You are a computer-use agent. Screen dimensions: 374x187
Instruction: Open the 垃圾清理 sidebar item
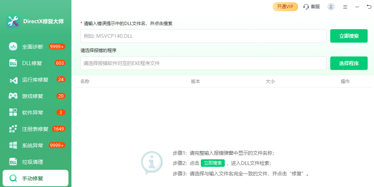[x=32, y=162]
